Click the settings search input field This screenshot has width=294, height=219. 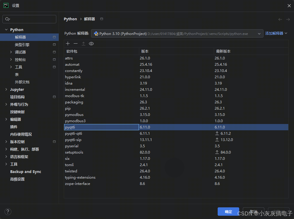pyautogui.click(x=29, y=19)
